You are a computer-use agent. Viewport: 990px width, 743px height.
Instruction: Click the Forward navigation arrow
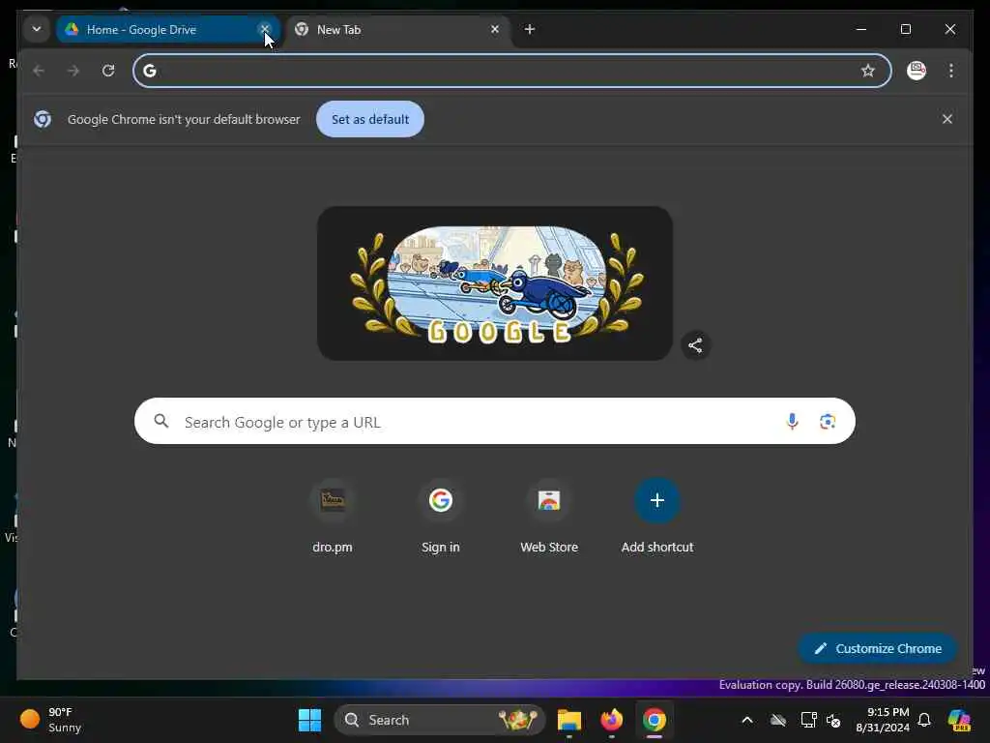pos(73,71)
